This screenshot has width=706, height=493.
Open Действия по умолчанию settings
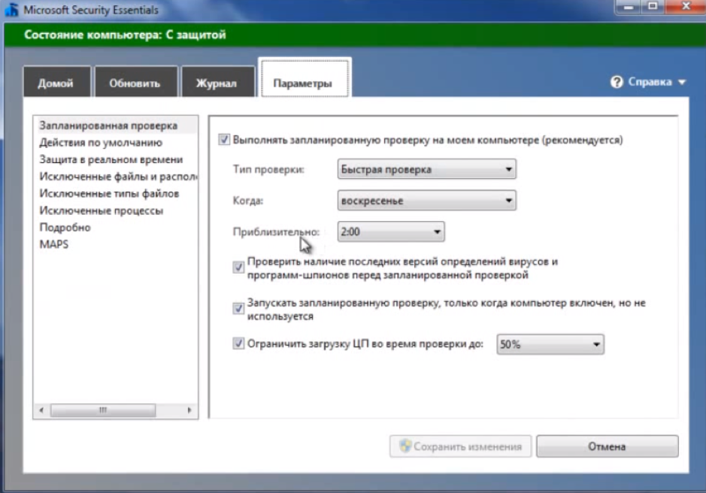click(x=115, y=143)
